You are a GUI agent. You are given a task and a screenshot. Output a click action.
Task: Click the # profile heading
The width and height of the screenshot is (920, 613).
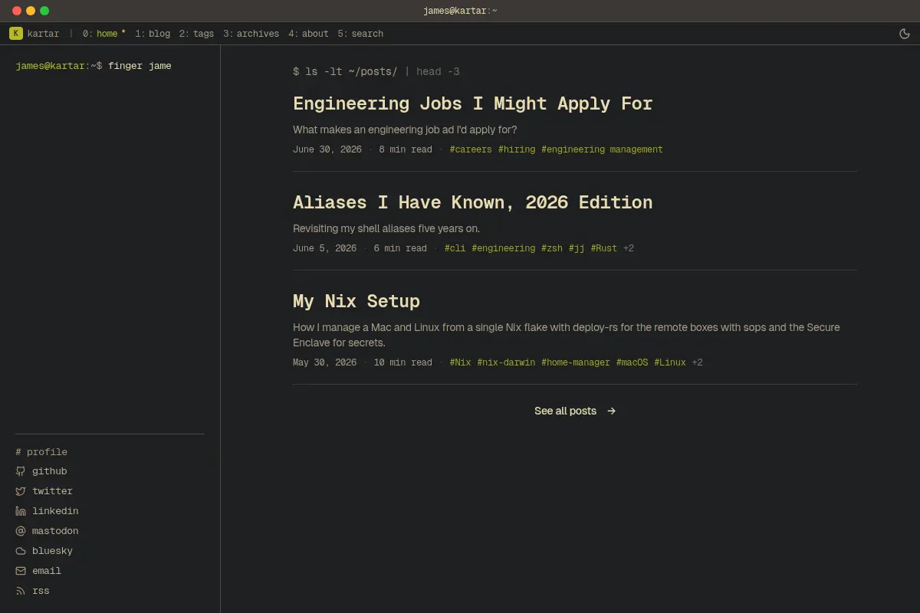pos(41,452)
